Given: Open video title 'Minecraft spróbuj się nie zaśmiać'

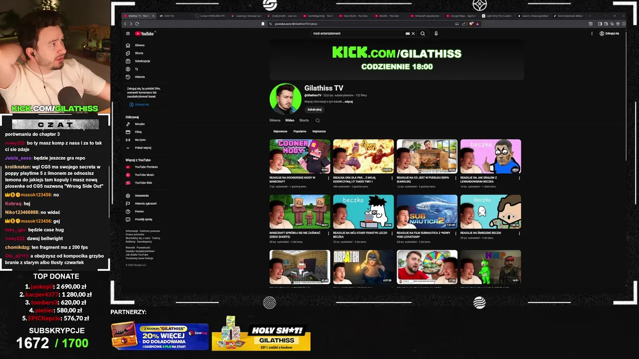Looking at the screenshot, I should coord(296,234).
